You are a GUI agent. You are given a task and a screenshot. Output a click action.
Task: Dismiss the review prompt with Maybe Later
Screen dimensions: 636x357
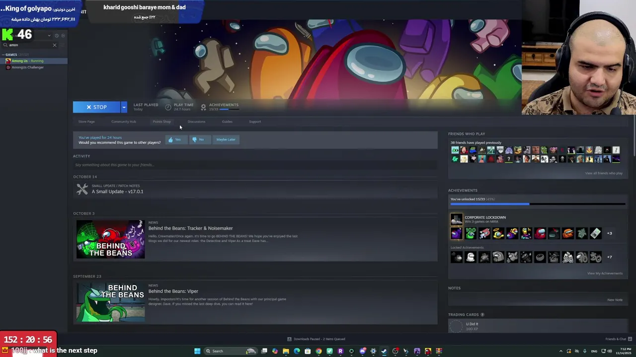click(226, 140)
